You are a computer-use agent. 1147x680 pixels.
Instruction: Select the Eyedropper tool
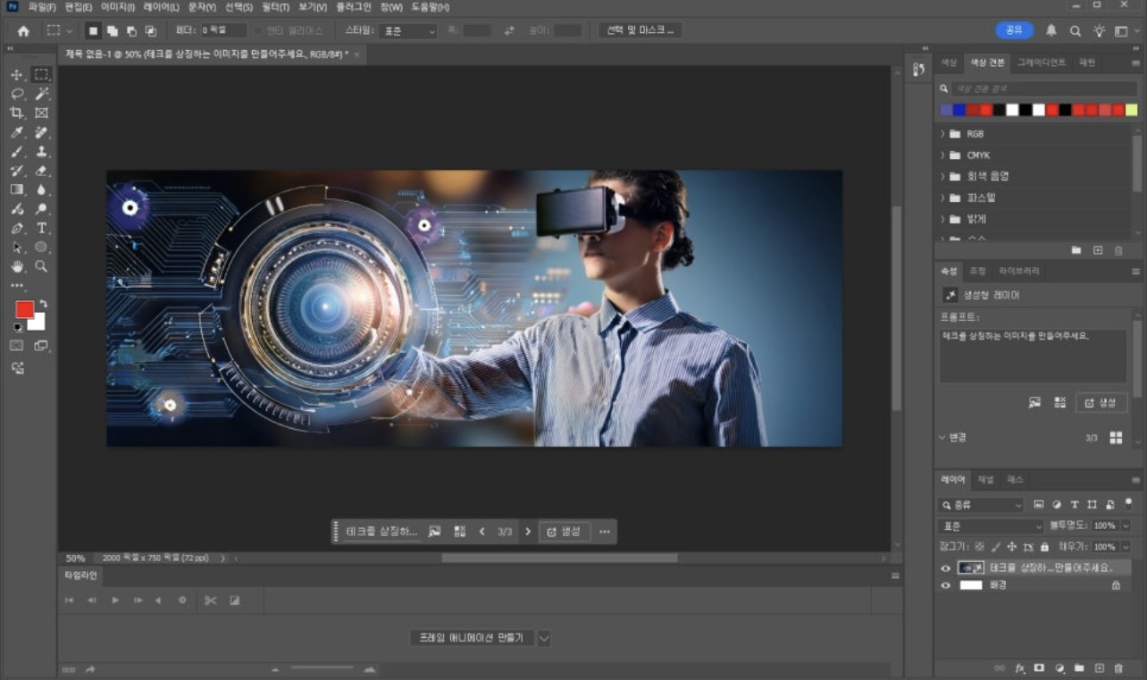17,132
